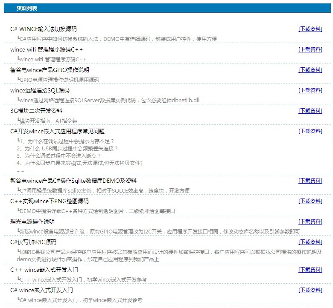Download 理光电源操作说明 resource
The image size is (333, 308).
tap(310, 222)
